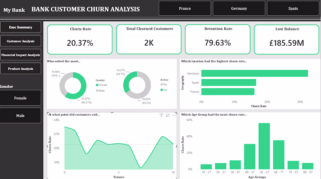Click the Bank Customer Churn Analysis title
Viewport: 321px width, 179px height.
click(x=86, y=9)
